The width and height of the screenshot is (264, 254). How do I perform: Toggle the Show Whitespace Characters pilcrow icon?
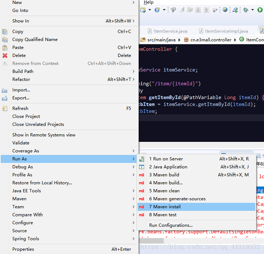pyautogui.click(x=206, y=10)
